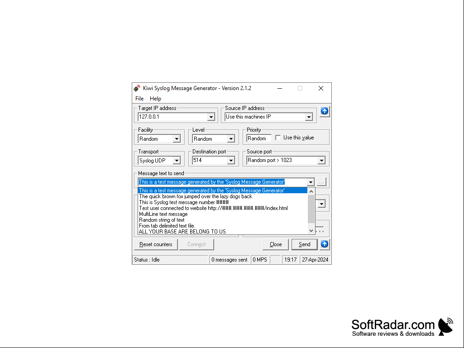
Task: Click the message text input field
Action: click(x=223, y=182)
